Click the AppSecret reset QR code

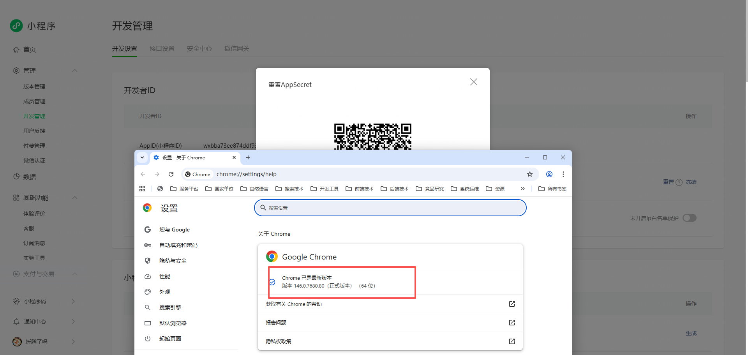tap(373, 137)
